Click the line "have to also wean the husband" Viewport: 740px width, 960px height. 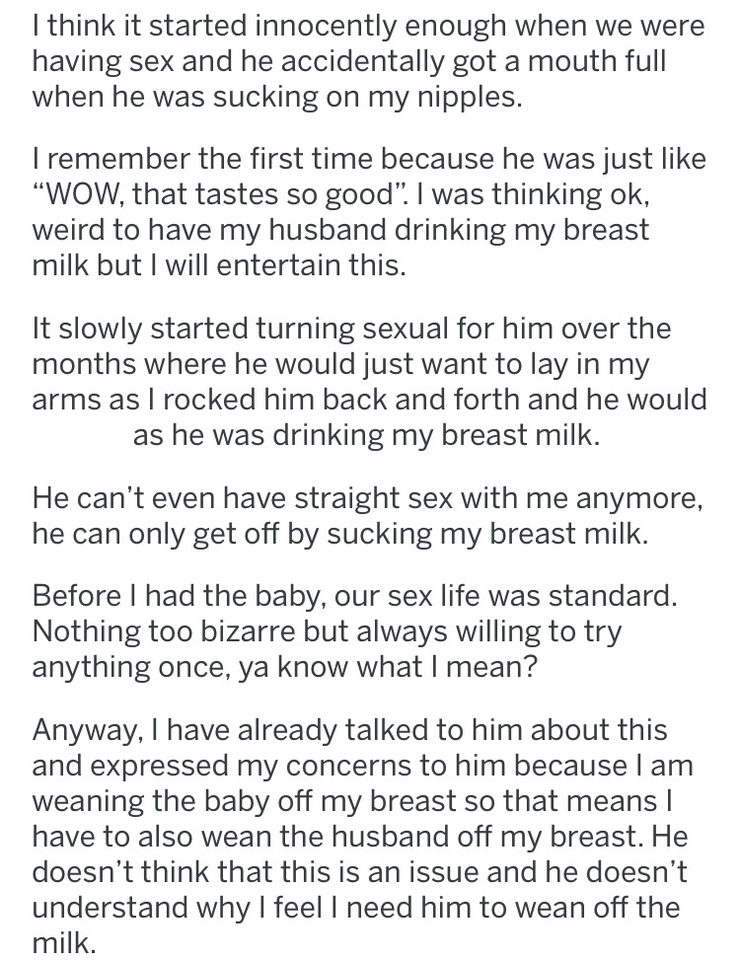pos(360,837)
